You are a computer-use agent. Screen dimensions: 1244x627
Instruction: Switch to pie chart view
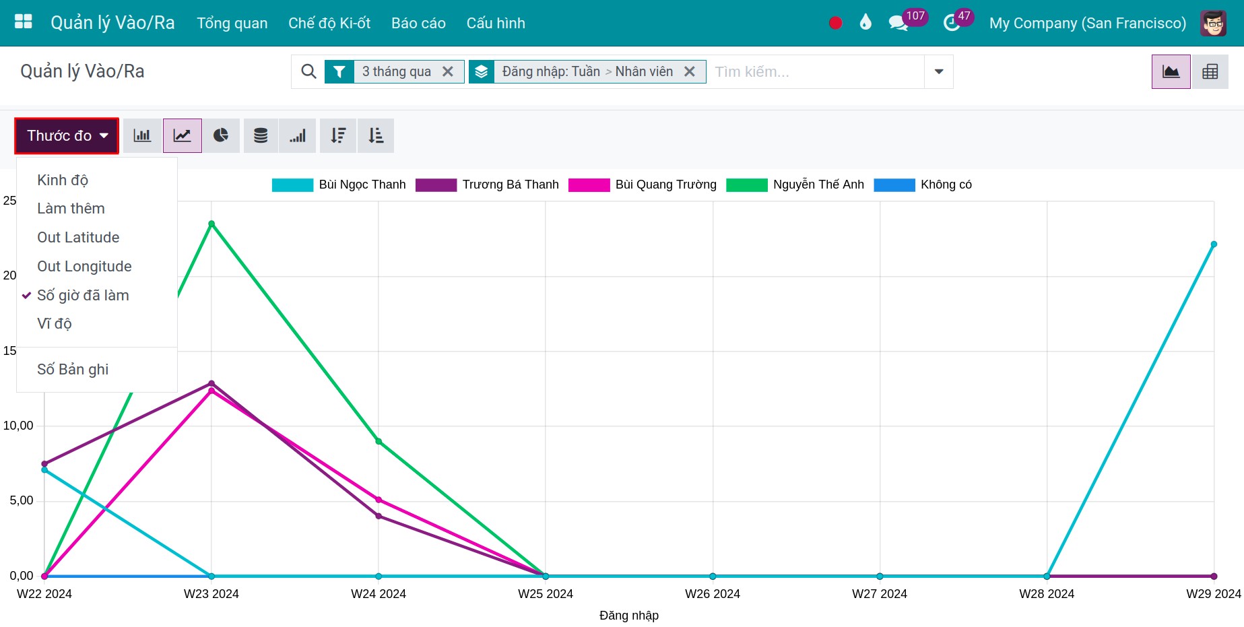click(221, 135)
